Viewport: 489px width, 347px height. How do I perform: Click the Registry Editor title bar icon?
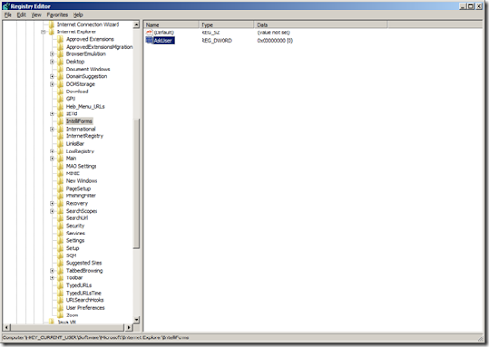[6, 6]
